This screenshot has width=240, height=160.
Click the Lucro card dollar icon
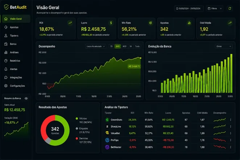pos(111,23)
